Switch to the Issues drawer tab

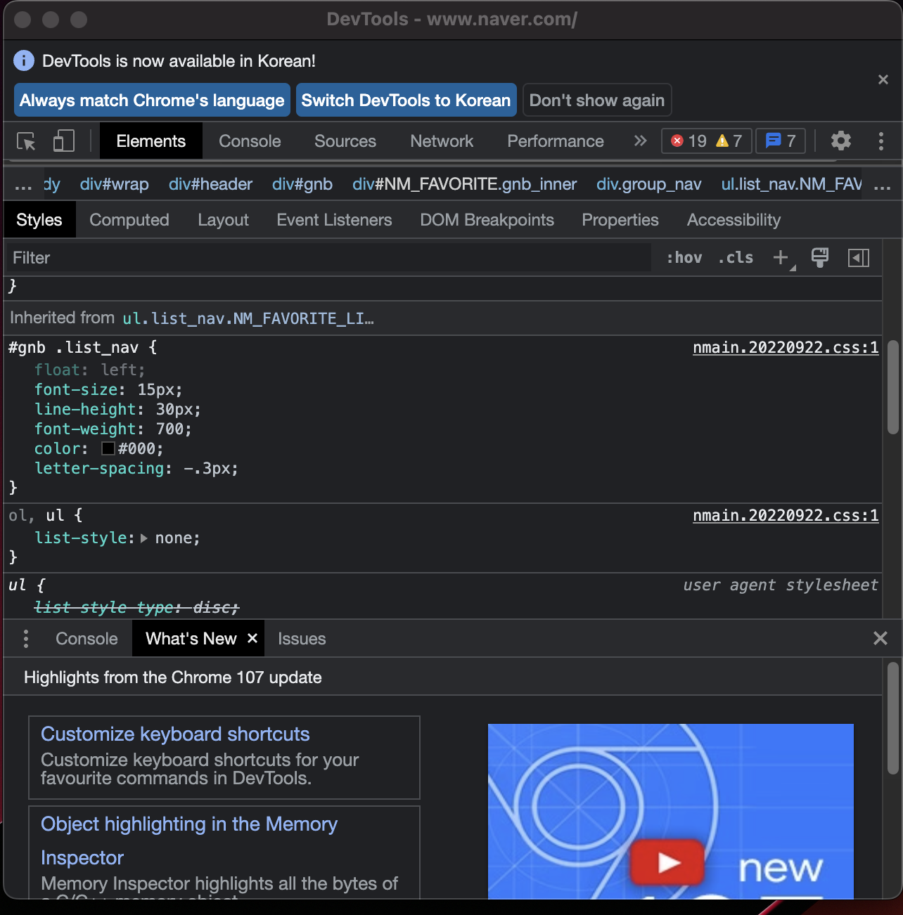click(x=302, y=639)
